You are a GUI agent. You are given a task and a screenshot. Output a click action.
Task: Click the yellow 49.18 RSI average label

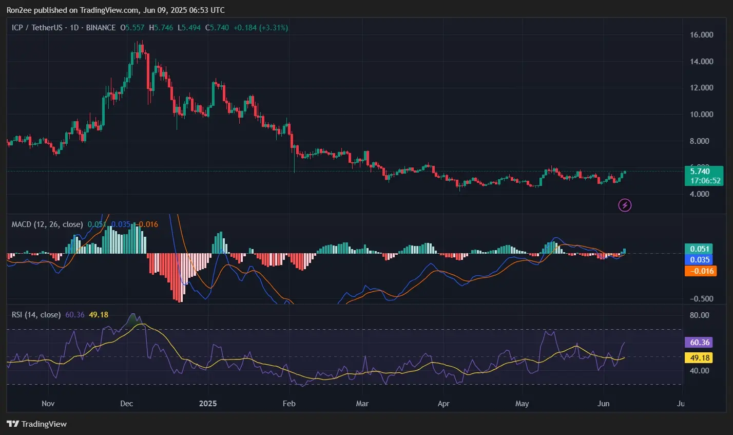coord(700,358)
